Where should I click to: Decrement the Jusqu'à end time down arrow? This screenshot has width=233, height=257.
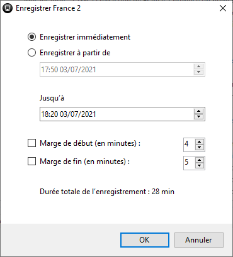click(x=198, y=117)
